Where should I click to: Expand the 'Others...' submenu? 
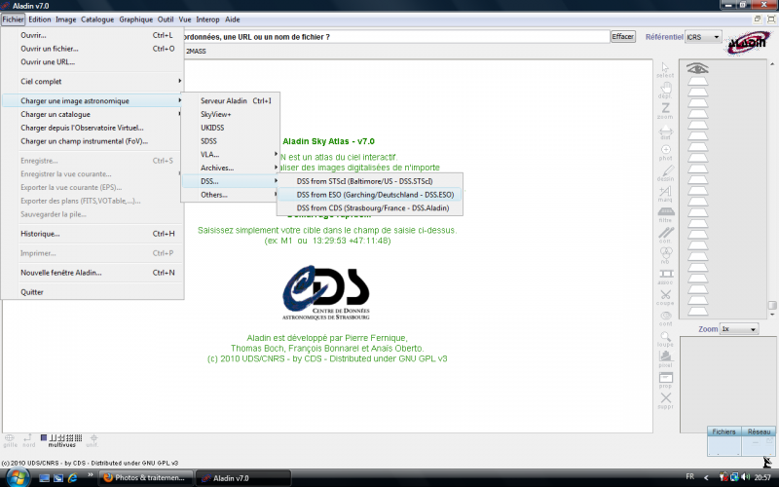coord(231,195)
